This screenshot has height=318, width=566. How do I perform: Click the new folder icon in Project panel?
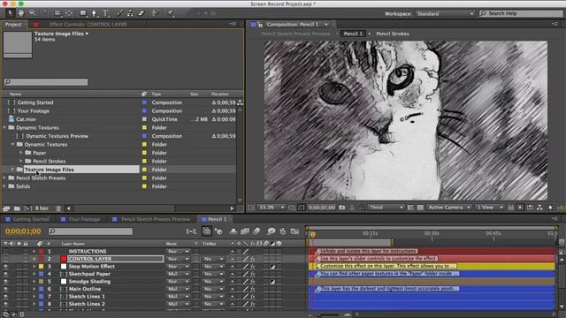click(17, 208)
